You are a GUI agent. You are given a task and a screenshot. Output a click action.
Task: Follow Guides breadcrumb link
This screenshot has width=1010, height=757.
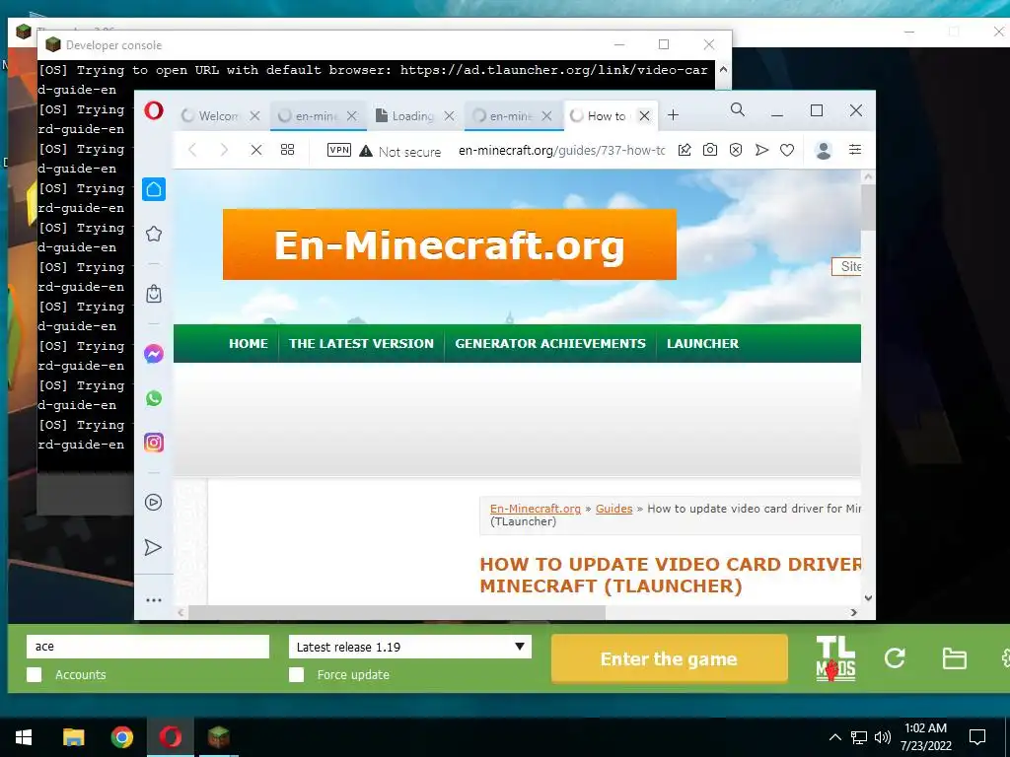pyautogui.click(x=613, y=509)
